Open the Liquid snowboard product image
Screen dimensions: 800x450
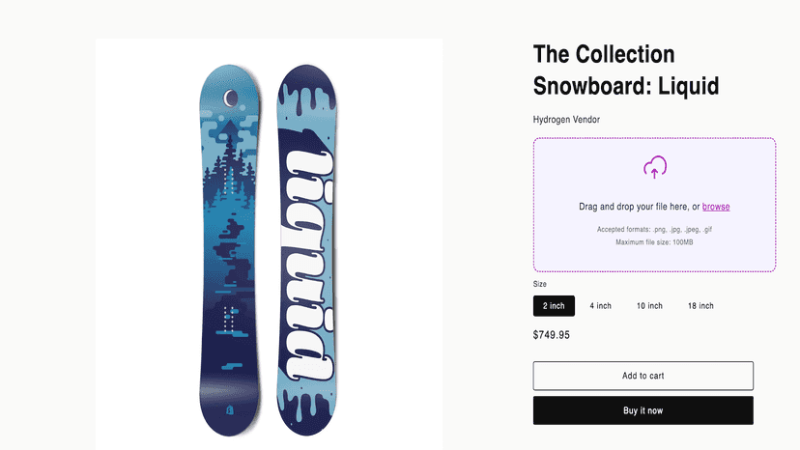[269, 244]
